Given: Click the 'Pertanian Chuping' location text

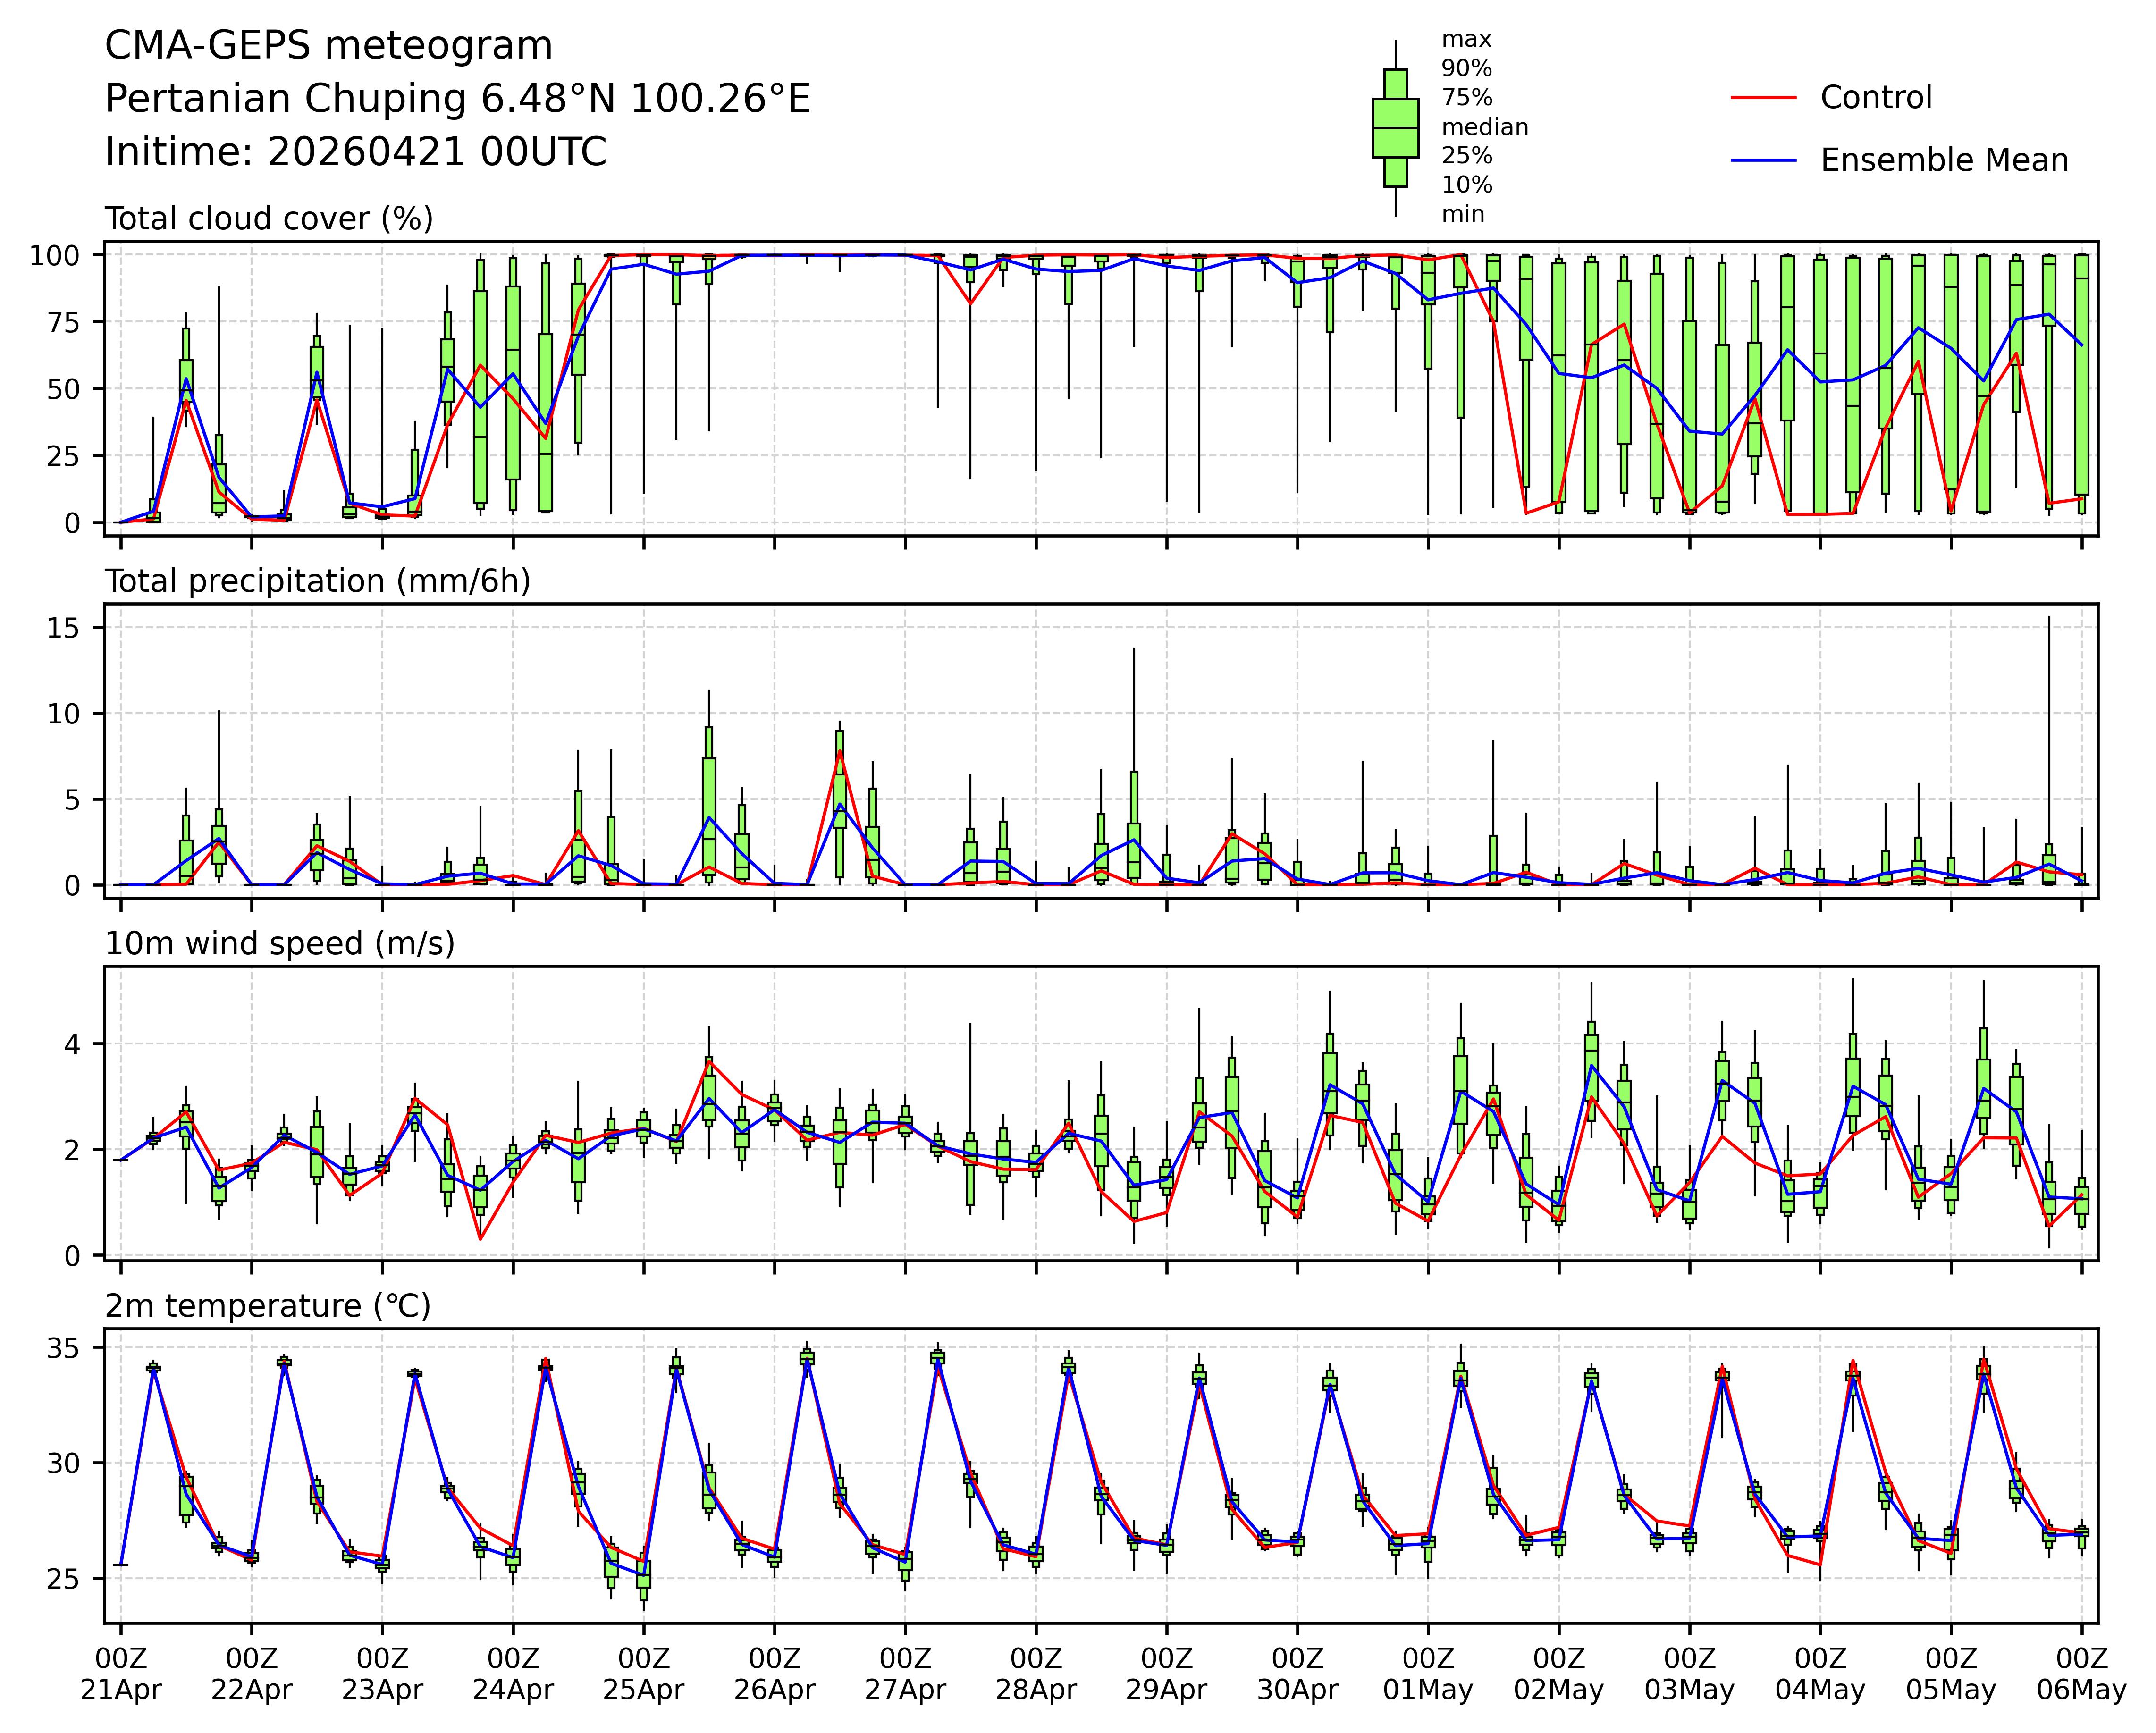Looking at the screenshot, I should point(285,99).
